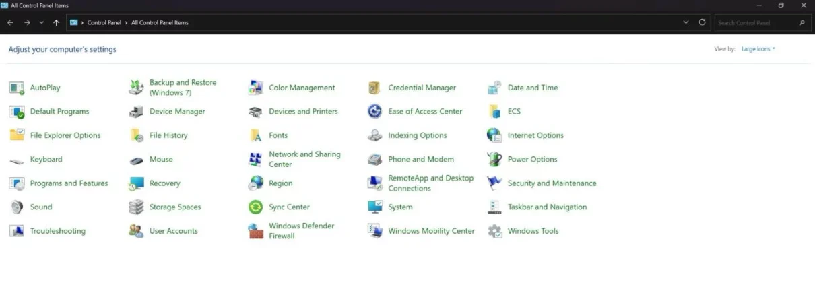Click Network and Sharing Center icon
Screen dimensions: 815x295
(256, 160)
